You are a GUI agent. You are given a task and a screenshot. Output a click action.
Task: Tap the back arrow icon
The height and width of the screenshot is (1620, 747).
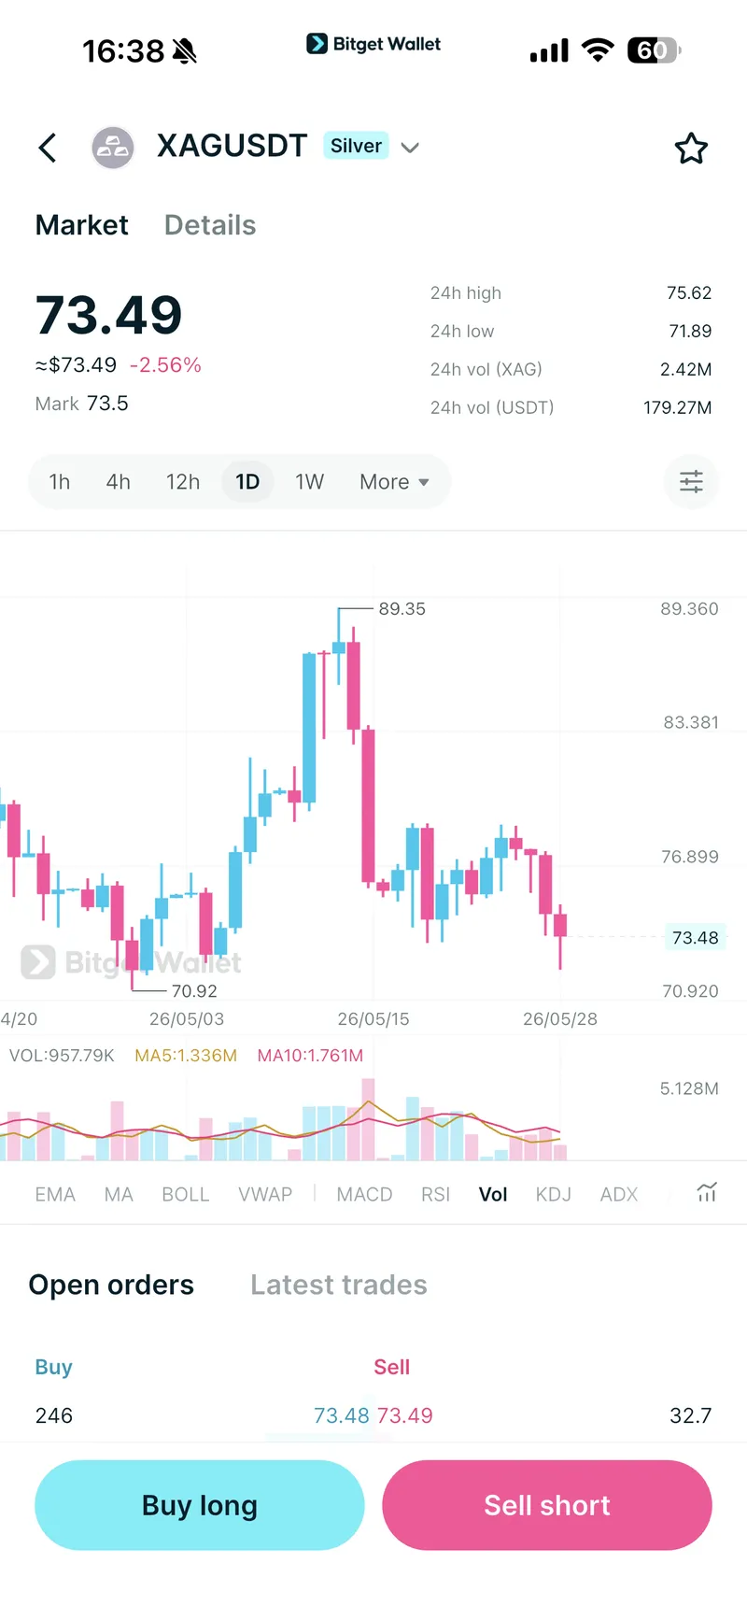48,148
